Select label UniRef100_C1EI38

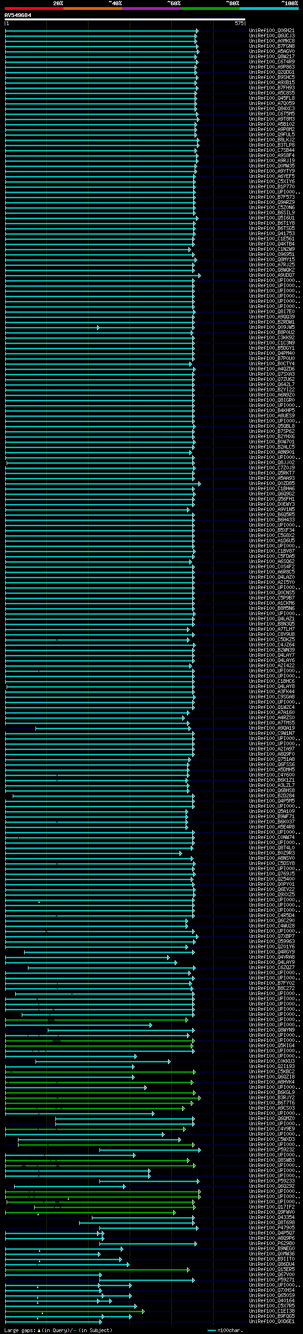(272, 1311)
